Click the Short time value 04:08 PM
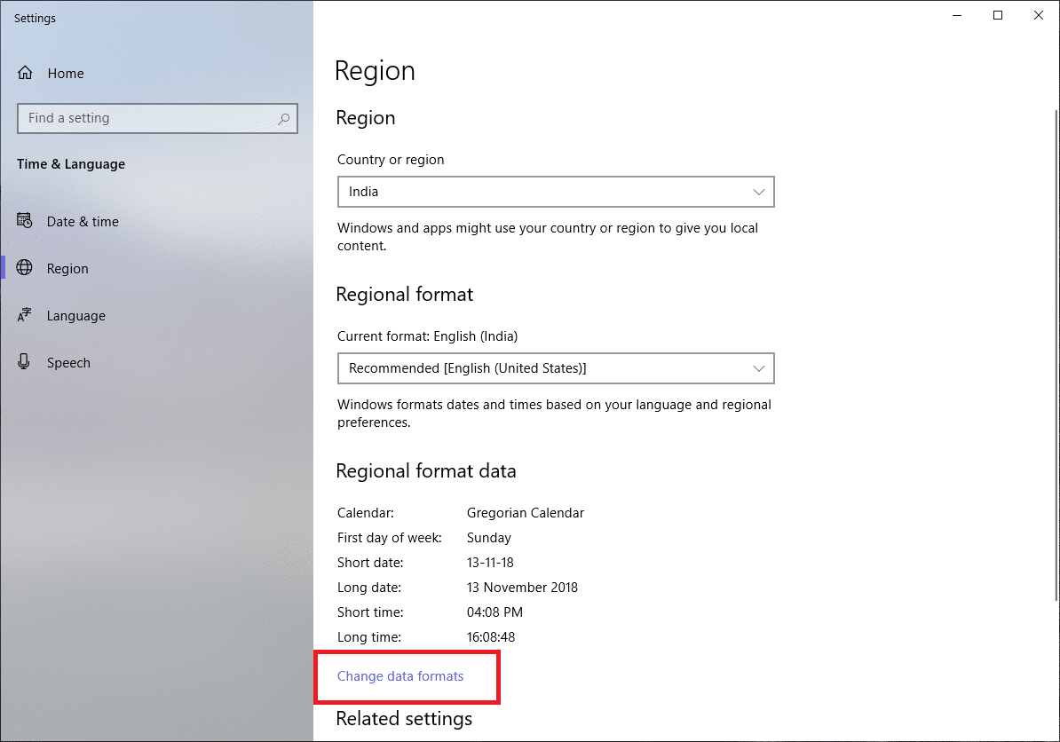The width and height of the screenshot is (1060, 742). 494,612
